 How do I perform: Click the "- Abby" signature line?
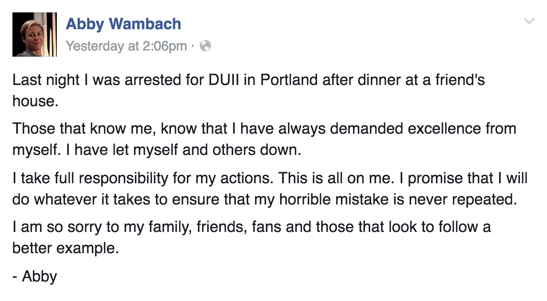35,276
